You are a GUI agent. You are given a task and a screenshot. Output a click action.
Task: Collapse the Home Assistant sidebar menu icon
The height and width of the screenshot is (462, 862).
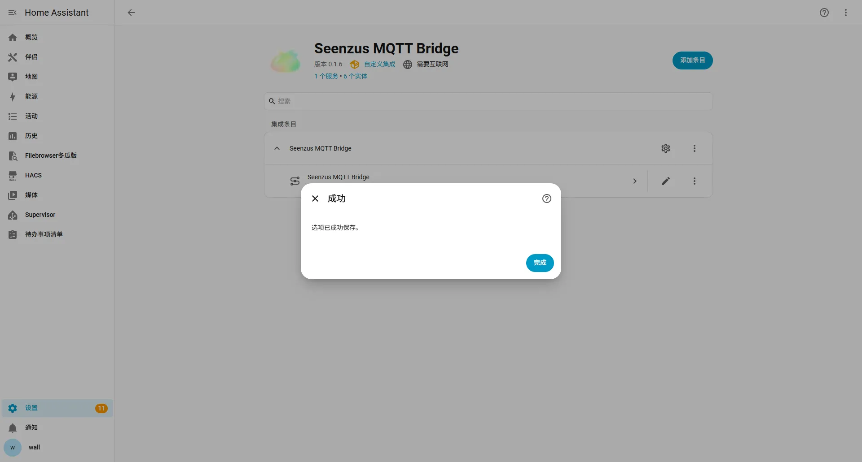pos(13,13)
